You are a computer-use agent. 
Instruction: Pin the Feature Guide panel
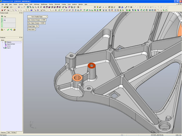click(x=20, y=13)
